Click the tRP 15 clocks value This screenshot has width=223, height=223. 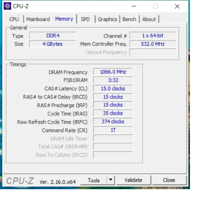(113, 105)
